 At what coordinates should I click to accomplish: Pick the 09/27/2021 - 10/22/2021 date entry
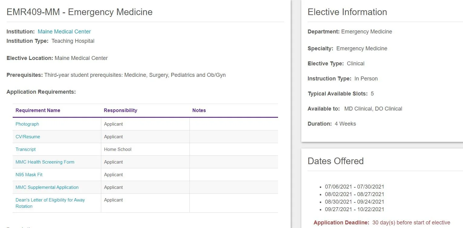click(x=355, y=209)
